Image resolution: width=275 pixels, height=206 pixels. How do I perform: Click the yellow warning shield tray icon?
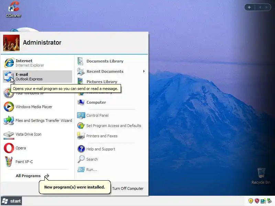click(251, 201)
